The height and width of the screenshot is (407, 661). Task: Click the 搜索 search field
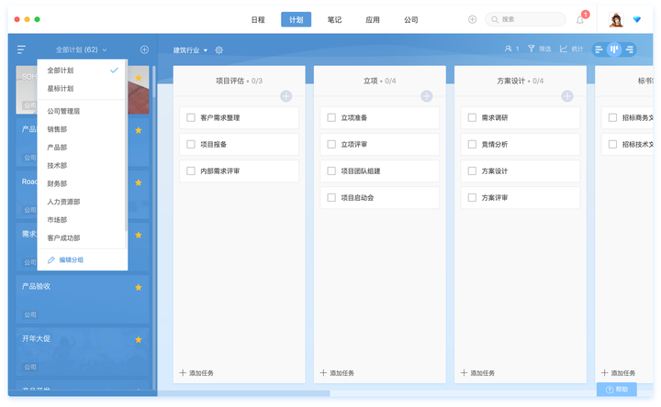(525, 19)
